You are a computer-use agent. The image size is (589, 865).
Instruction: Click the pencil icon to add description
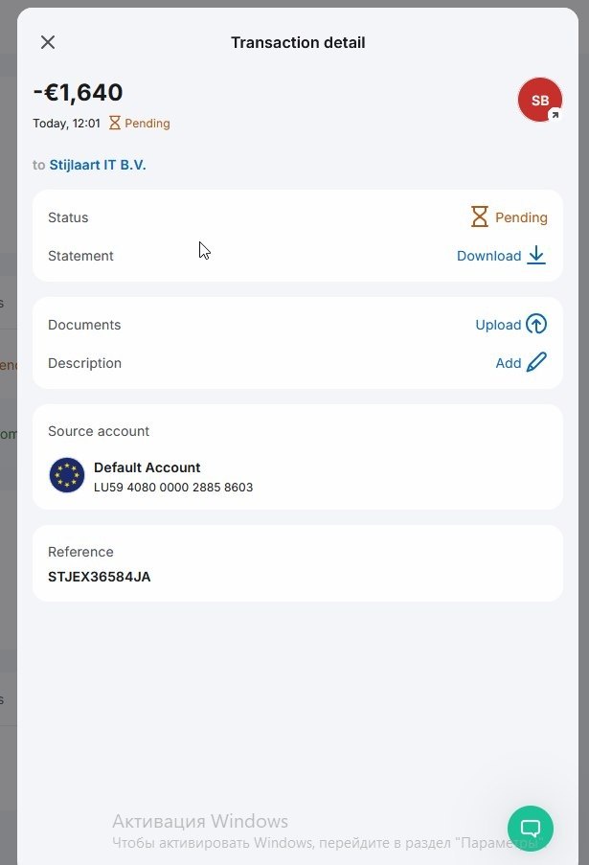pos(536,363)
